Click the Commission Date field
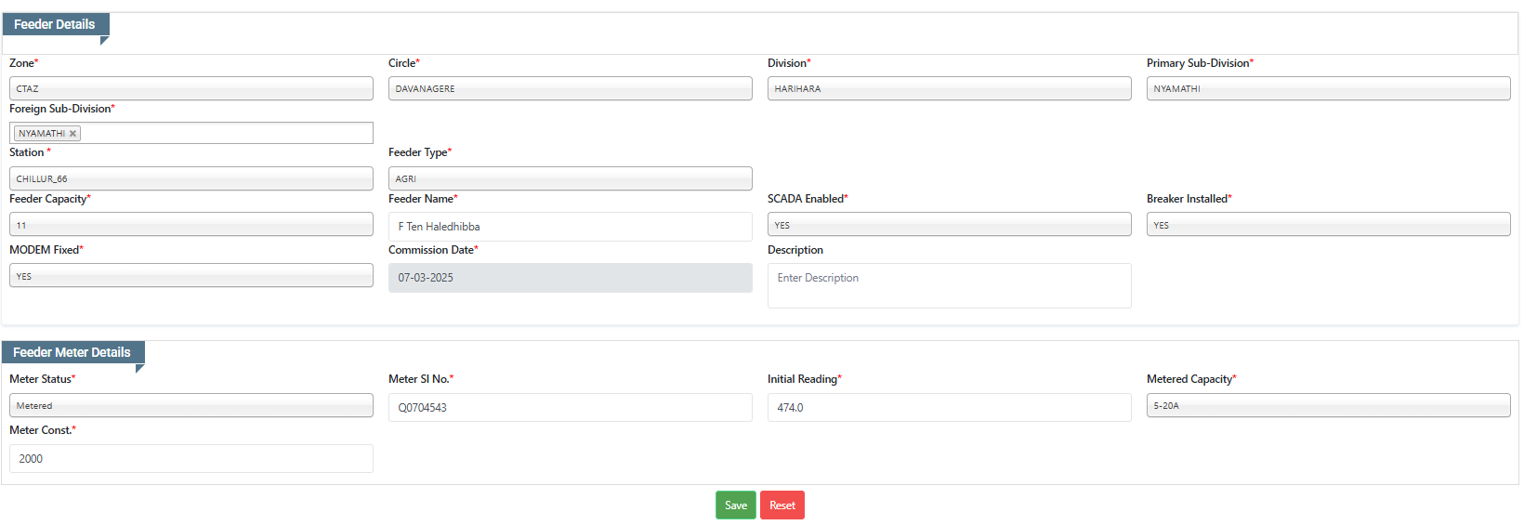 point(571,278)
